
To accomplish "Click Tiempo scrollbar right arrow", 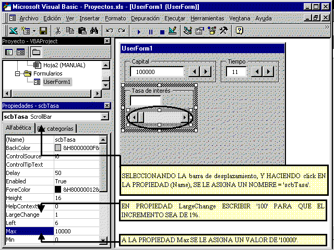I will [x=268, y=72].
